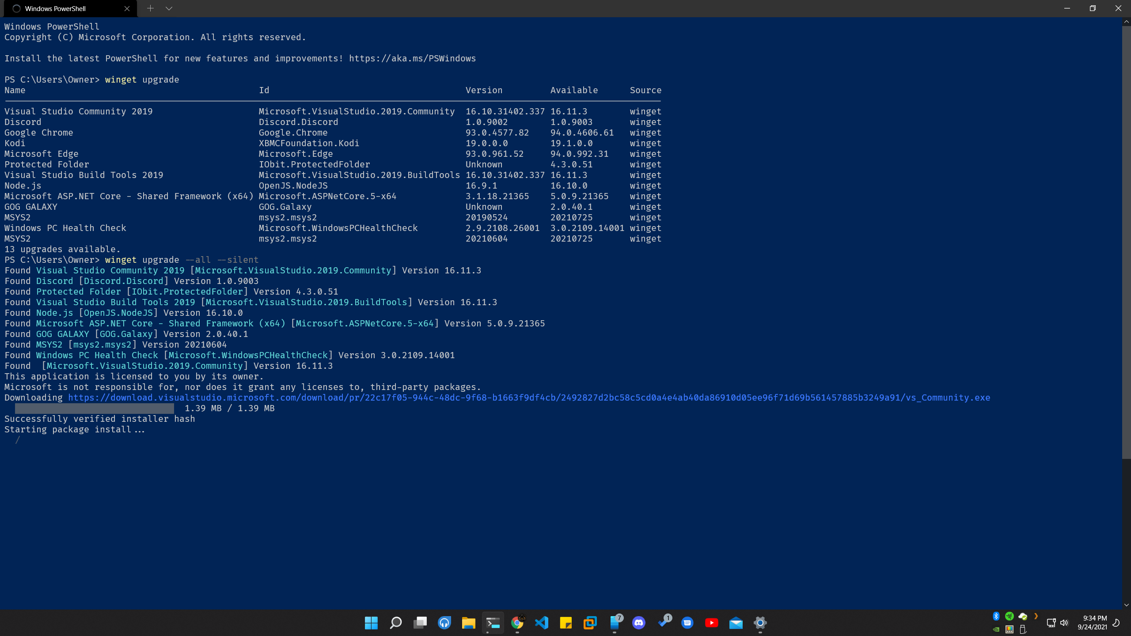Open NVIDIA settings from the system tray
1131x636 pixels.
click(x=996, y=629)
